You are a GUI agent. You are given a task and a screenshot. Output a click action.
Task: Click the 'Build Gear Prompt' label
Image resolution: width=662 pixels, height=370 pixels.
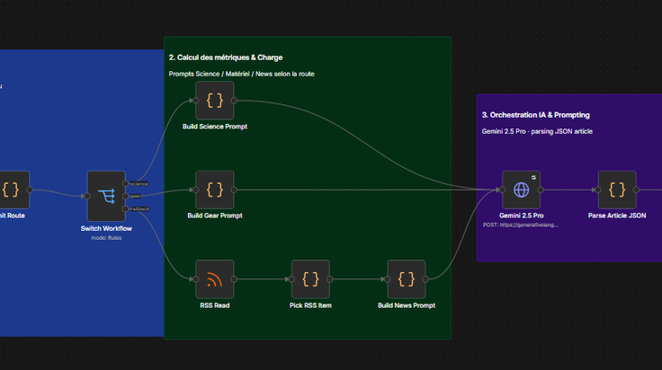click(x=214, y=216)
